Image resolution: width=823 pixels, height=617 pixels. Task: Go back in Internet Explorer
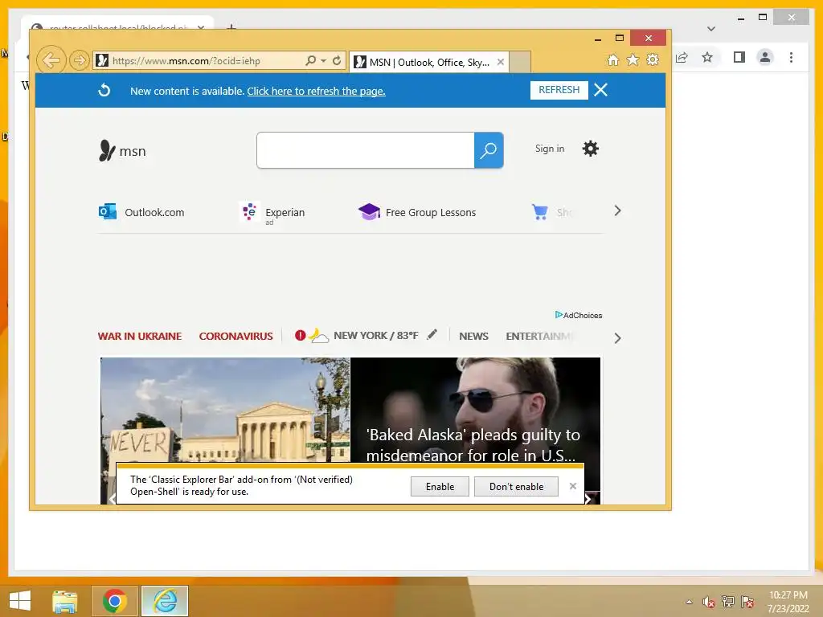(51, 60)
